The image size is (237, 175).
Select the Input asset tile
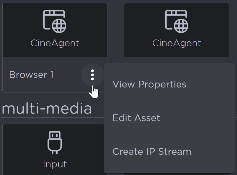[55, 146]
